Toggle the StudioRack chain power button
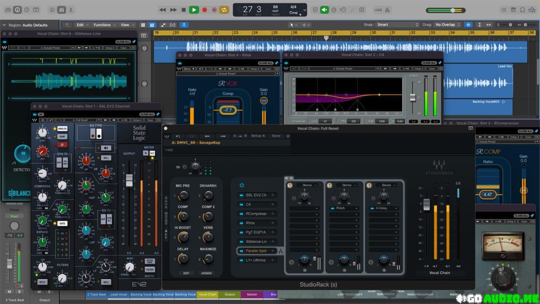The image size is (540, 304). point(242,185)
